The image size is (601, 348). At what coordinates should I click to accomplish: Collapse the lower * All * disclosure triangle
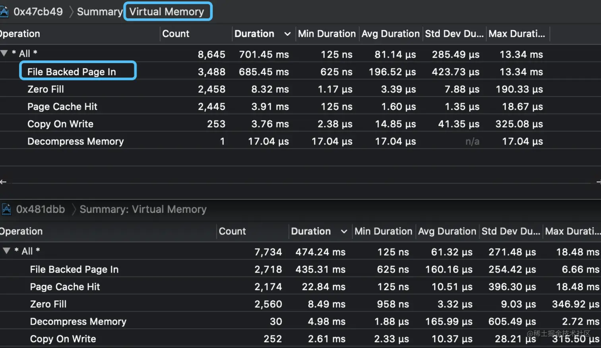click(x=6, y=251)
